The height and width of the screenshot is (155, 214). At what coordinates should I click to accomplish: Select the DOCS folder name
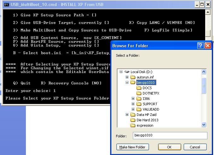pos(147,88)
